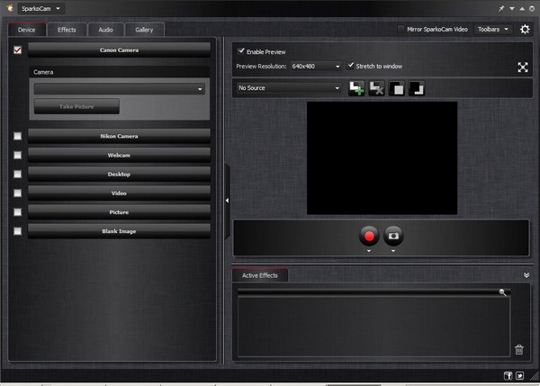The width and height of the screenshot is (540, 386).
Task: Click the red record button
Action: click(x=369, y=236)
